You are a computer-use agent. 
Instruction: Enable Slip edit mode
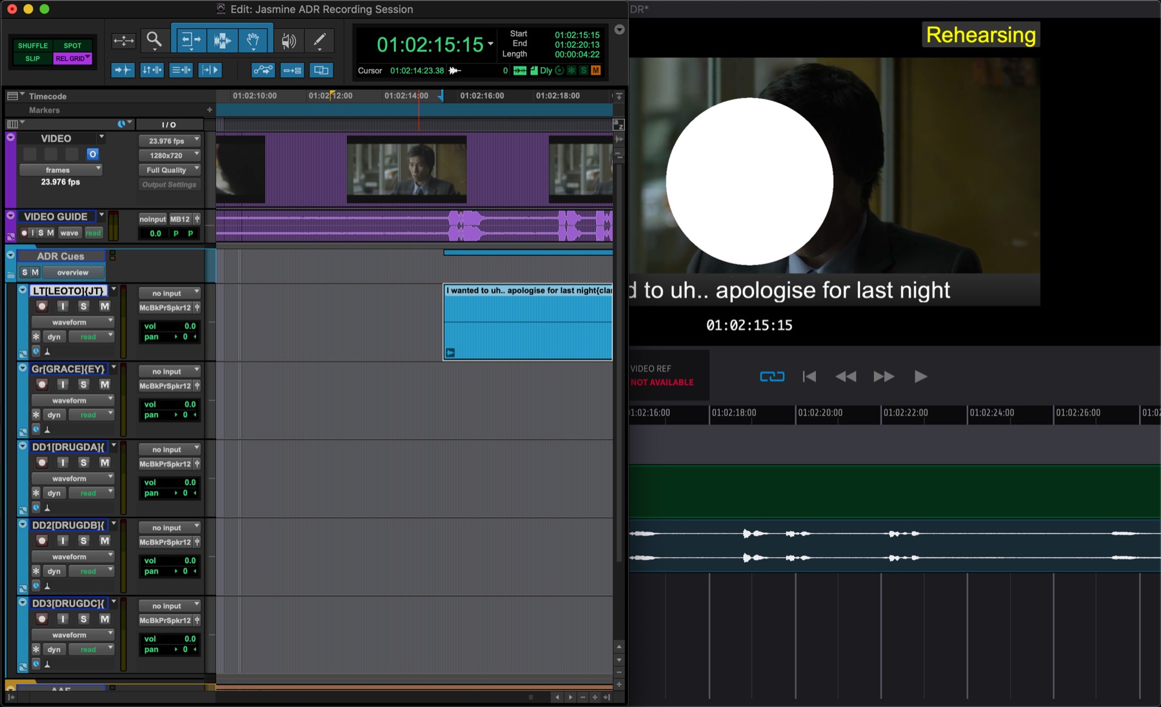coord(33,59)
